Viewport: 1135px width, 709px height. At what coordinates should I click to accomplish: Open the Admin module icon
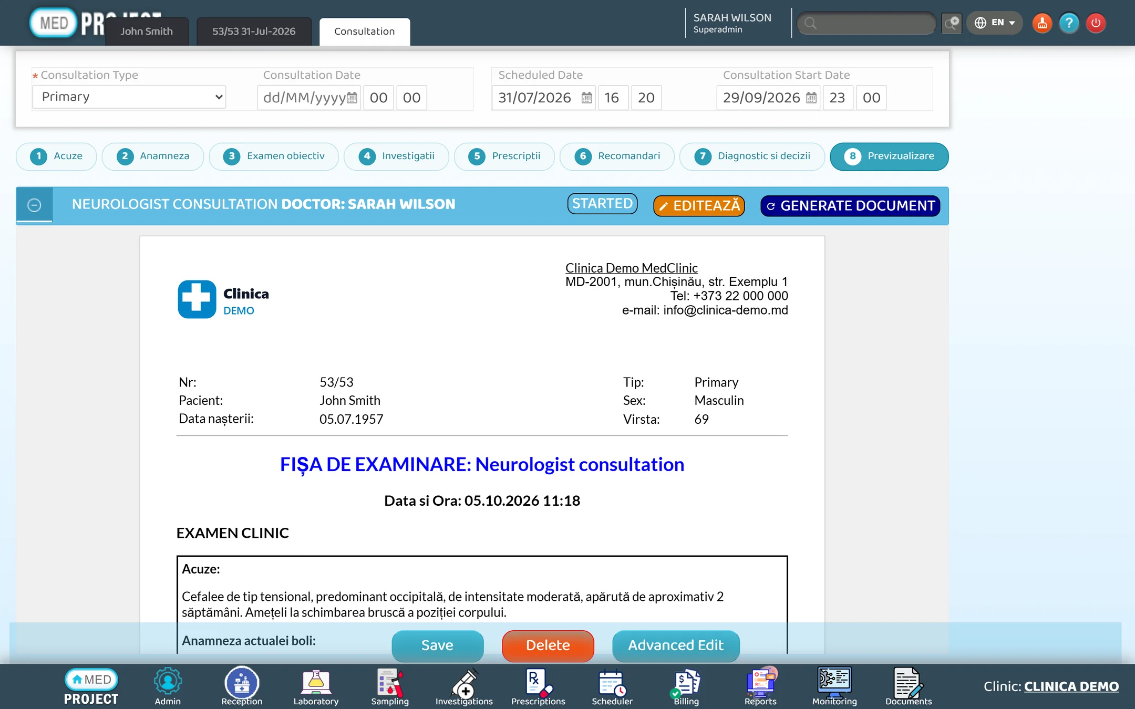(x=168, y=686)
